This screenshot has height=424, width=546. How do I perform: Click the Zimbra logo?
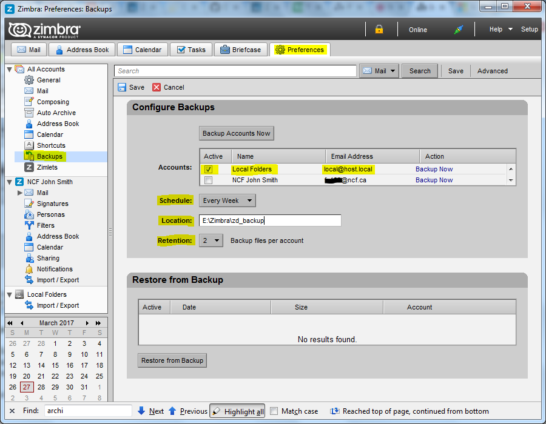44,30
